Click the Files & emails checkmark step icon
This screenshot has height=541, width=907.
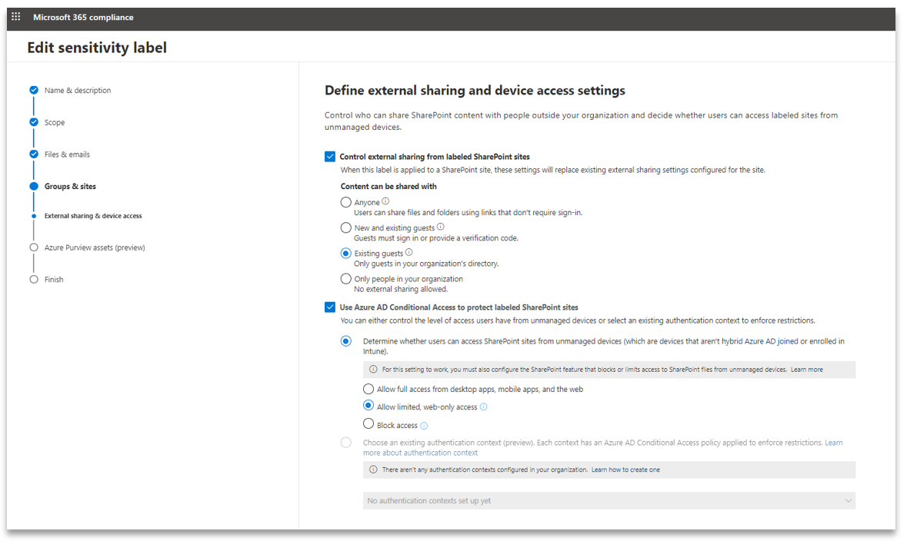pyautogui.click(x=34, y=154)
